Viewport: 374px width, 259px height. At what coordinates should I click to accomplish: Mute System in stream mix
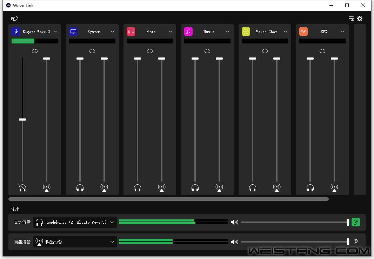click(x=104, y=188)
